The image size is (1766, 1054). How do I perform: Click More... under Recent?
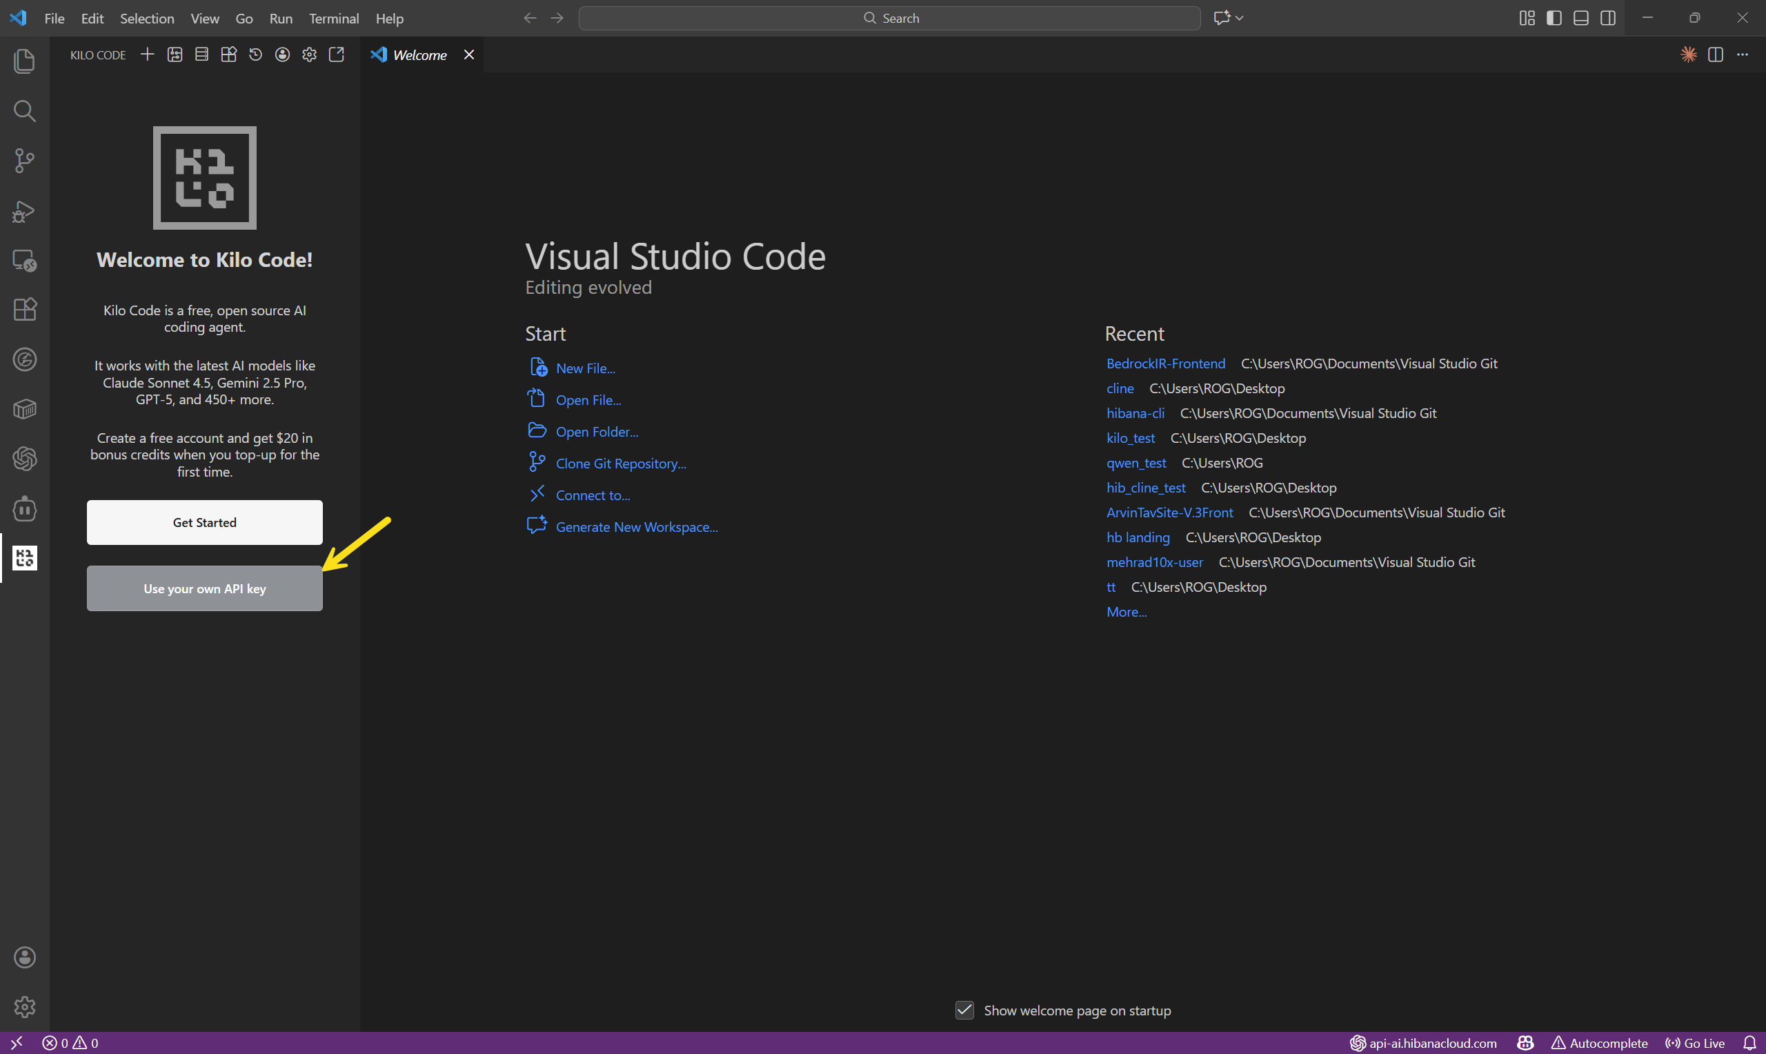(x=1127, y=613)
